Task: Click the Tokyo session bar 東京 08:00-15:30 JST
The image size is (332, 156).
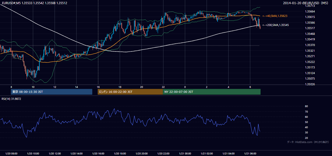Action: pos(51,92)
